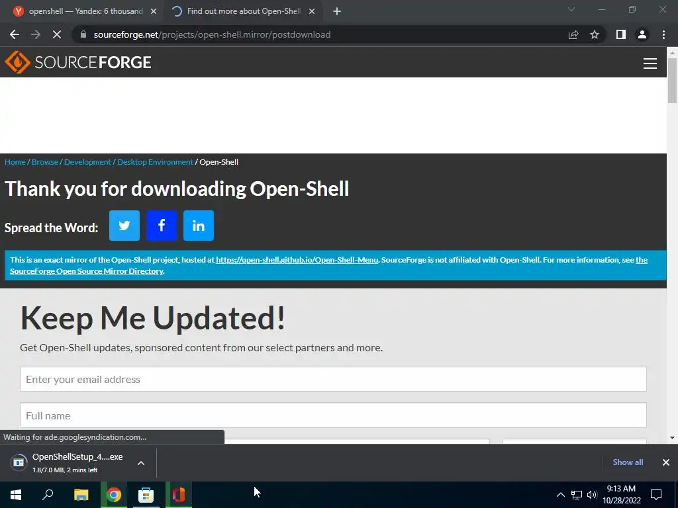The height and width of the screenshot is (508, 678).
Task: Open the tab search dropdown arrow
Action: [x=571, y=9]
